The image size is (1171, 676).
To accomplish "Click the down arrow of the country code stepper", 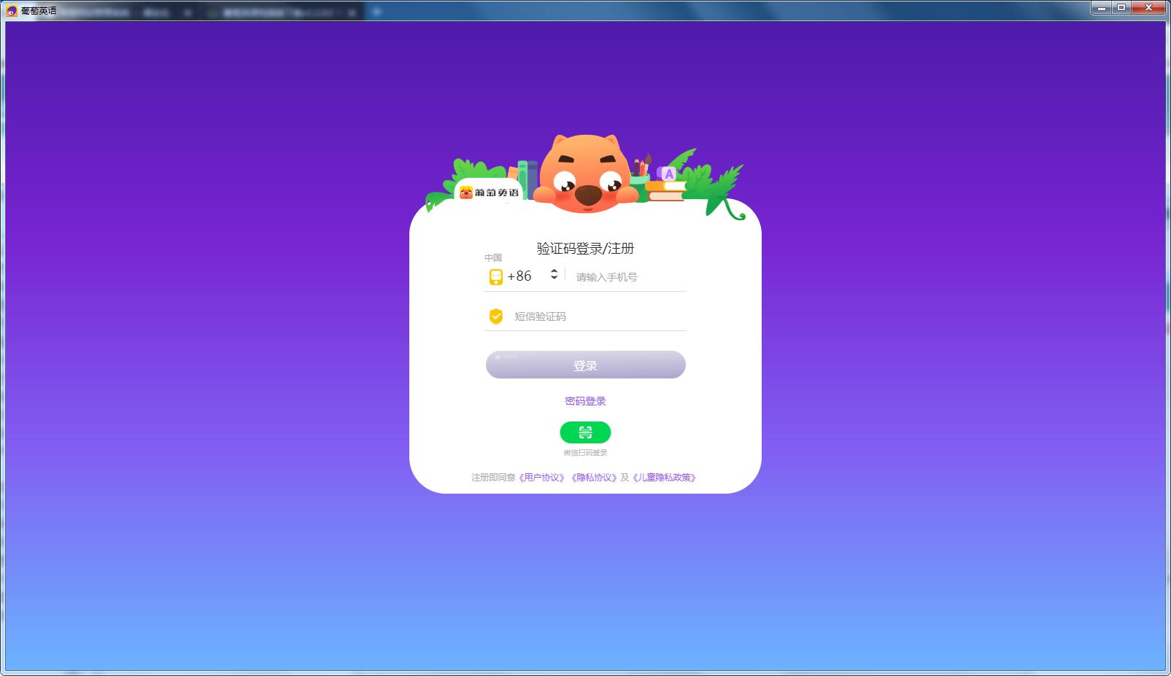I will (x=554, y=279).
